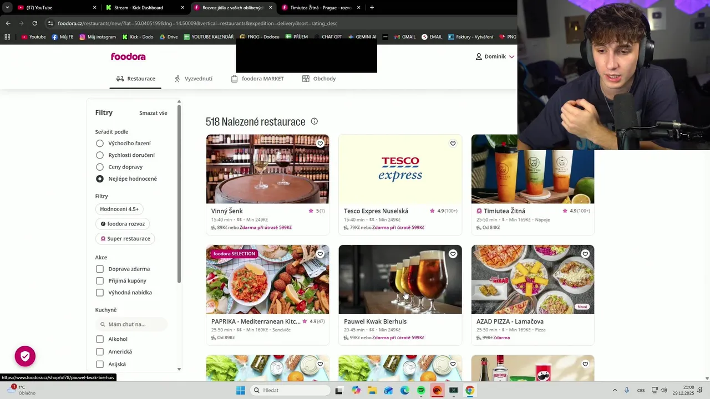
Task: Click the foodora logo
Action: pos(128,57)
